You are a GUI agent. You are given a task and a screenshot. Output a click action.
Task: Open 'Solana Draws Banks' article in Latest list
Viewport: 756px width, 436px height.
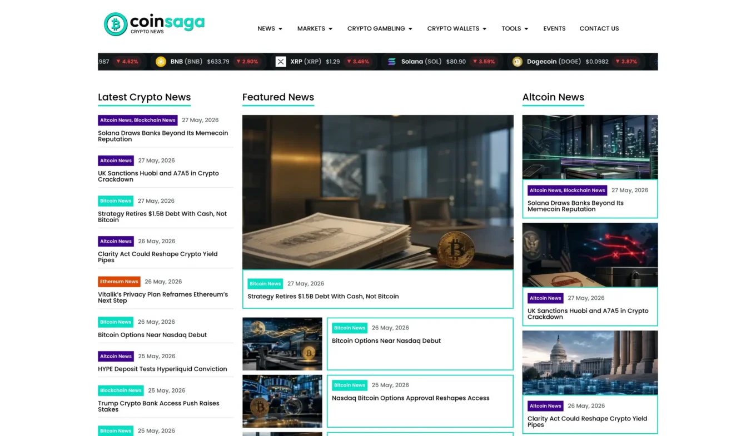click(x=163, y=136)
